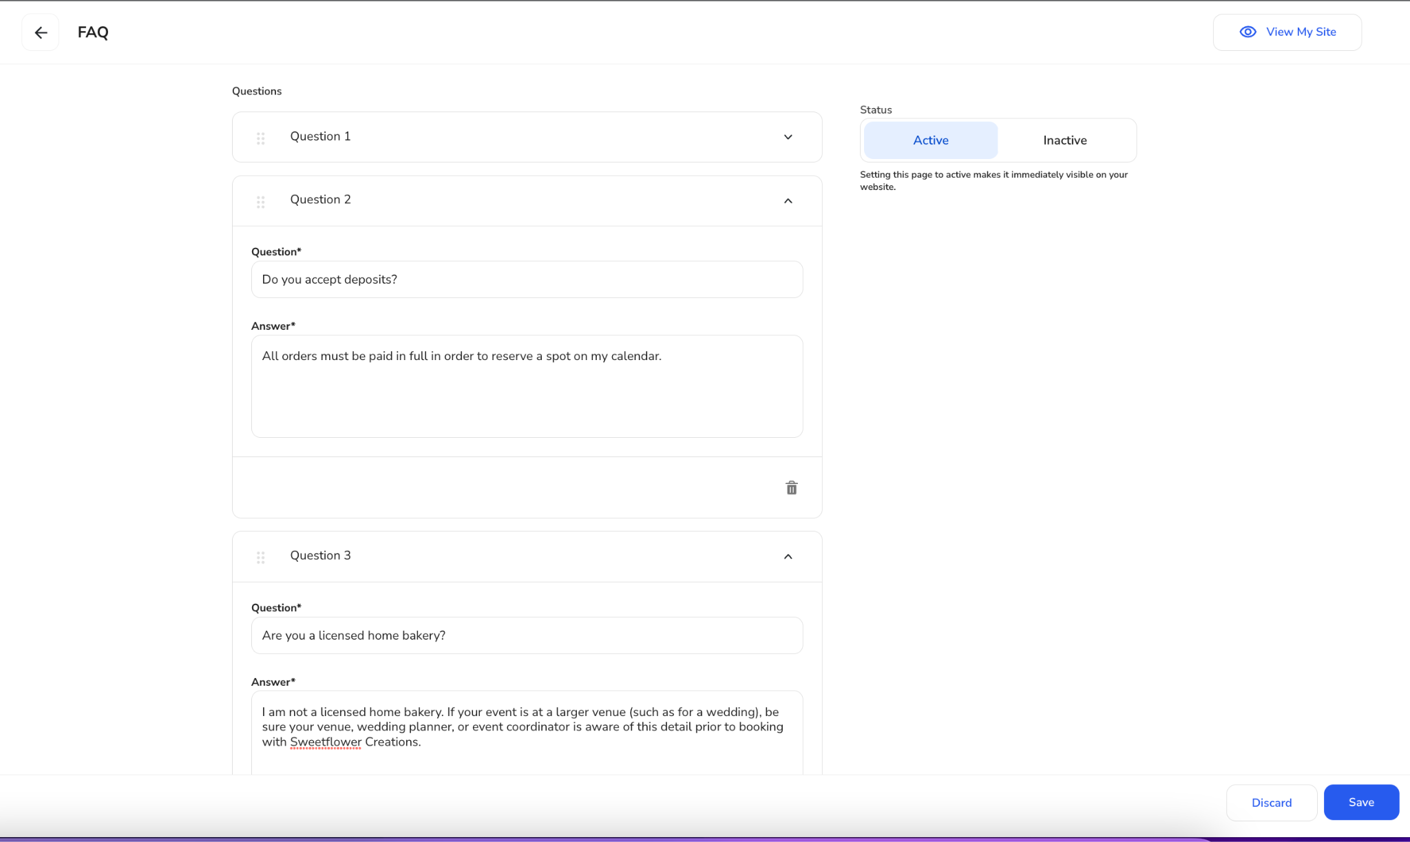This screenshot has width=1410, height=842.
Task: Click the FAQ page title
Action: pos(93,32)
